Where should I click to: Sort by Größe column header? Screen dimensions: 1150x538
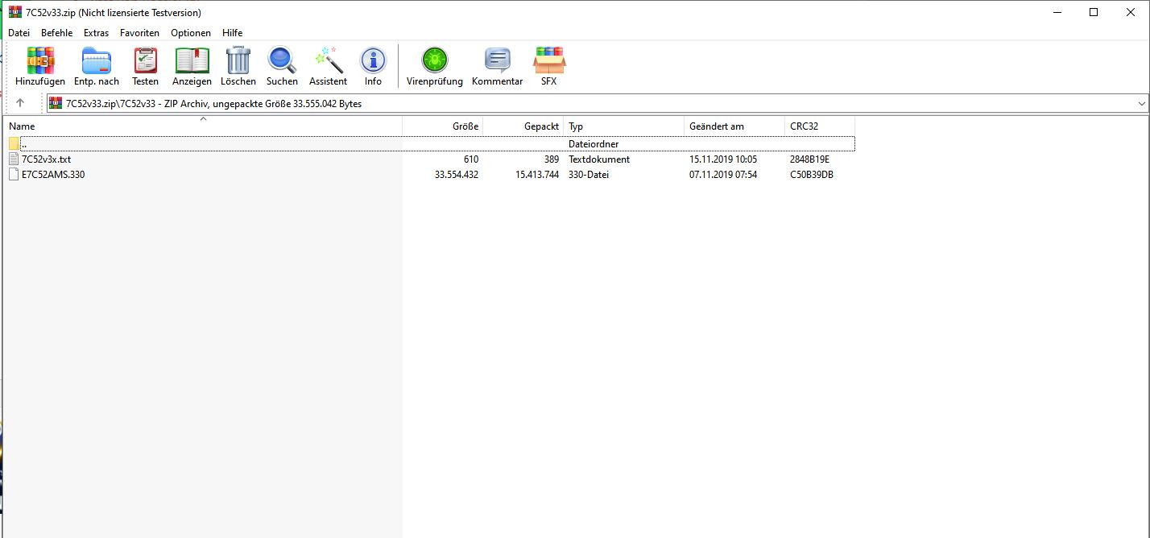click(443, 126)
